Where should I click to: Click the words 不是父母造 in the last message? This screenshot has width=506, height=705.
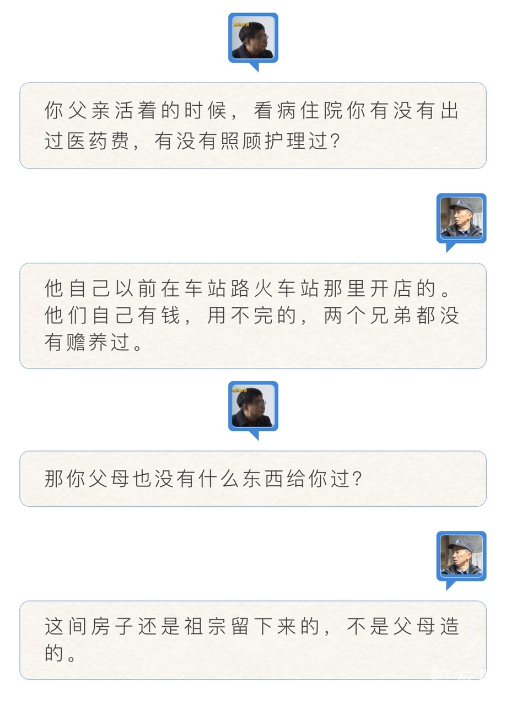pos(403,627)
